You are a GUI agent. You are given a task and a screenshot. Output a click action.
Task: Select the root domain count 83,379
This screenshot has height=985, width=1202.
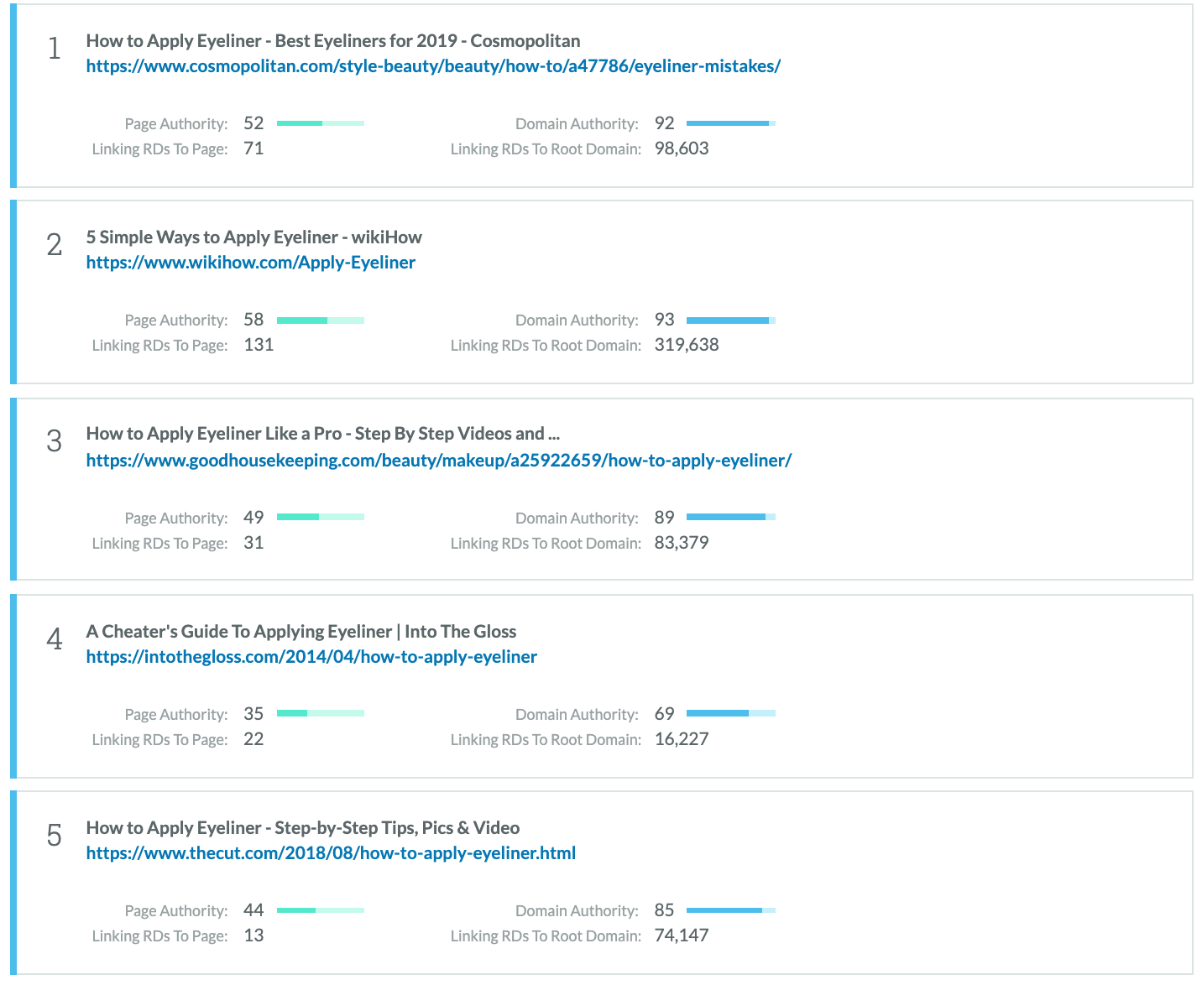point(682,543)
